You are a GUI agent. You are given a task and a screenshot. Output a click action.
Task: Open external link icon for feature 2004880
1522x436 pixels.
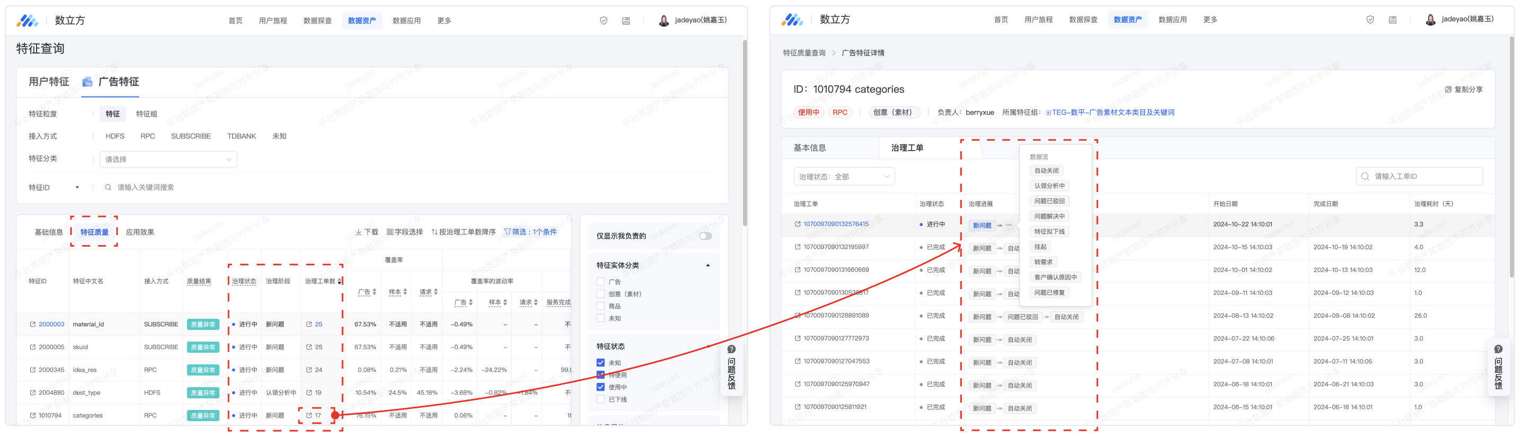tap(32, 393)
